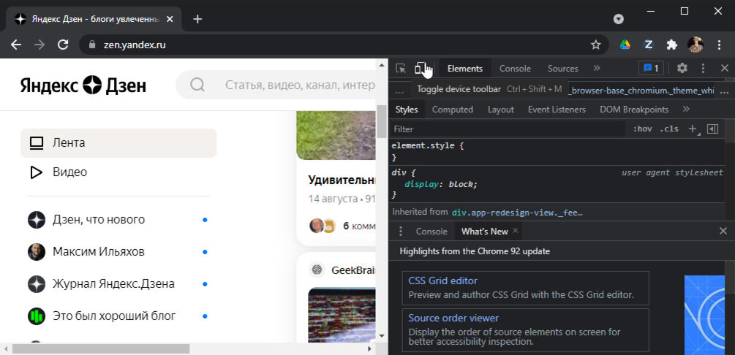The height and width of the screenshot is (355, 735).
Task: Click the site lock icon in address bar
Action: (92, 45)
